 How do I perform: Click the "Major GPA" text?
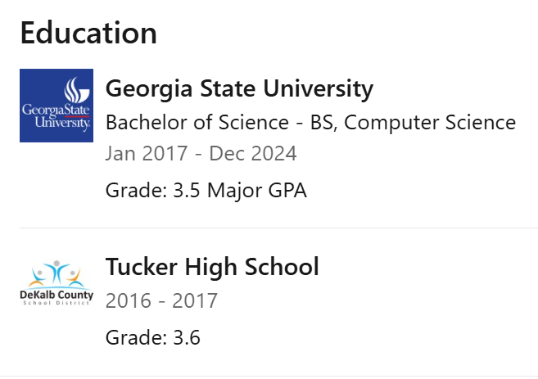(x=256, y=191)
